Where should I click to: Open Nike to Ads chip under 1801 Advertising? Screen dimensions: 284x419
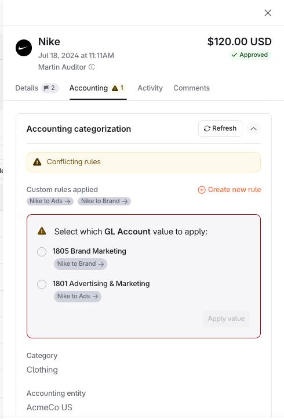(78, 297)
